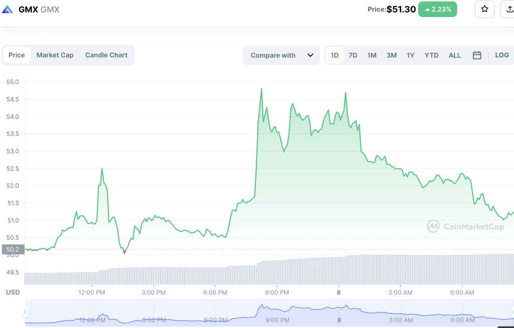This screenshot has height=328, width=514.
Task: Click the share upload icon
Action: point(509,9)
